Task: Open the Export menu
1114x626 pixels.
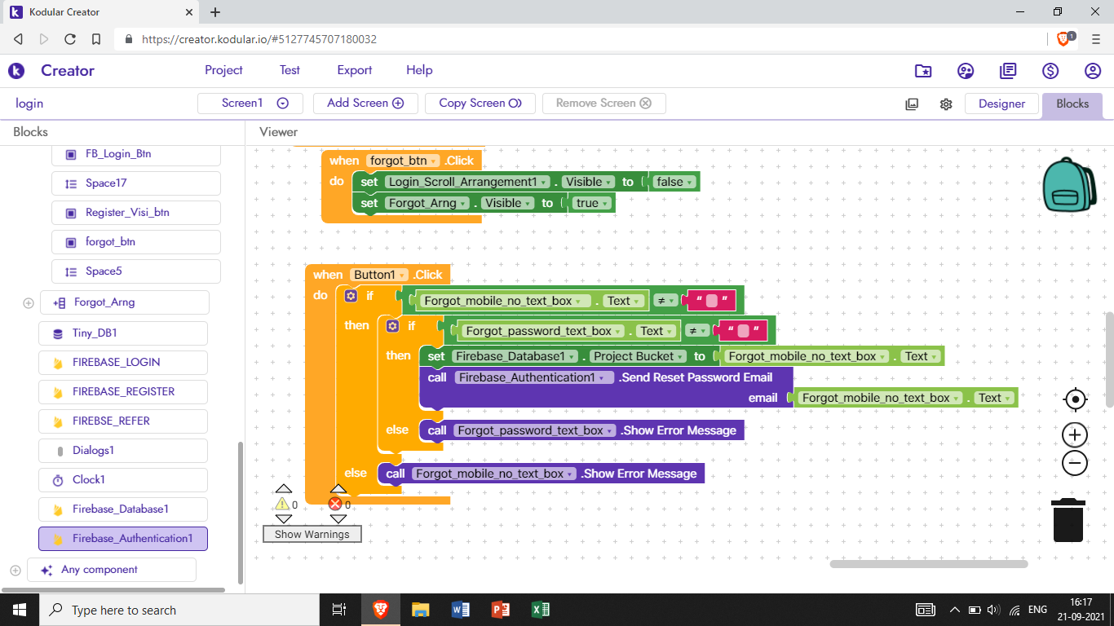Action: (x=355, y=70)
